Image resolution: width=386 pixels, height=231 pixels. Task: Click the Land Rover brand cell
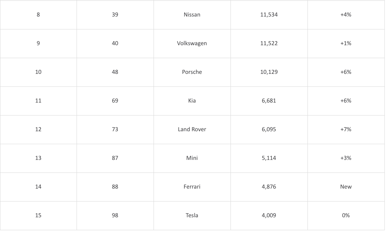click(x=192, y=129)
